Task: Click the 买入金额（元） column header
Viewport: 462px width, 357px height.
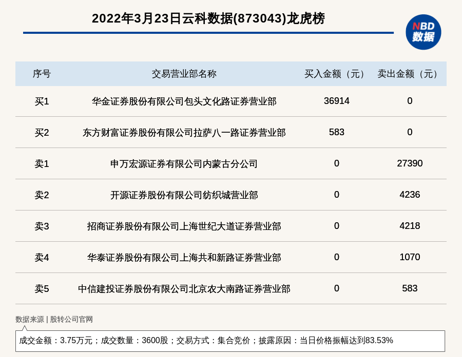Action: click(x=336, y=74)
